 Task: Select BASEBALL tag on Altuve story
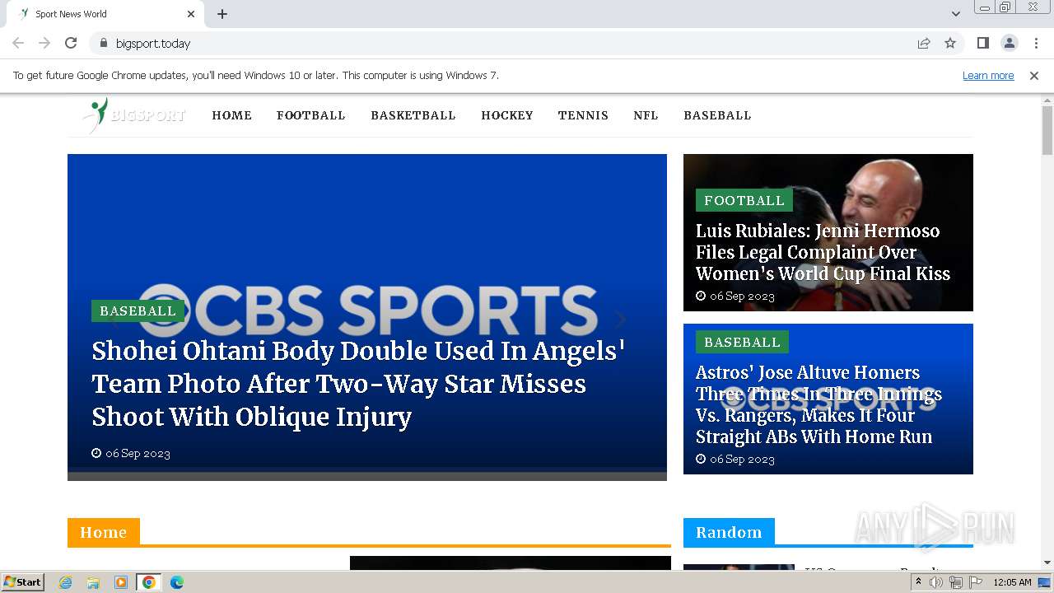(742, 342)
